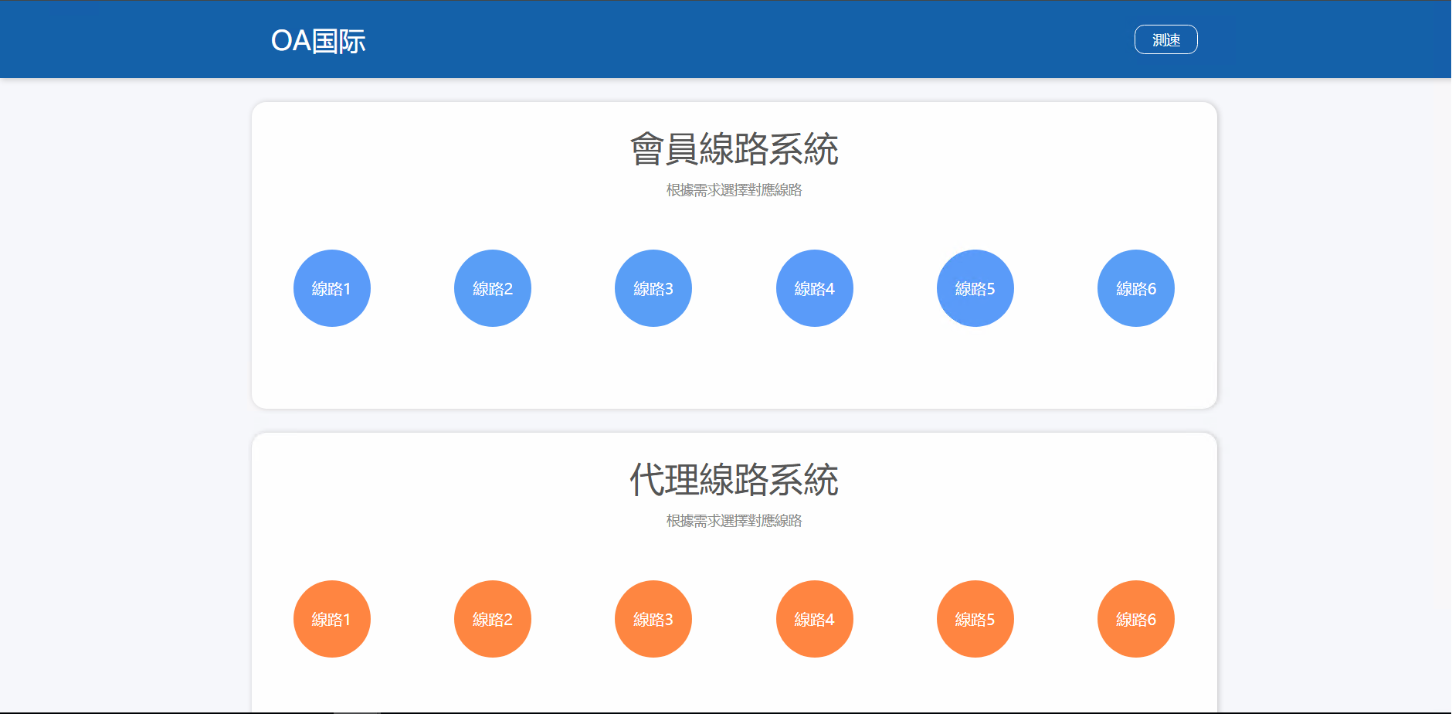Click the orange 線路3 circle
The image size is (1452, 714).
pyautogui.click(x=653, y=618)
